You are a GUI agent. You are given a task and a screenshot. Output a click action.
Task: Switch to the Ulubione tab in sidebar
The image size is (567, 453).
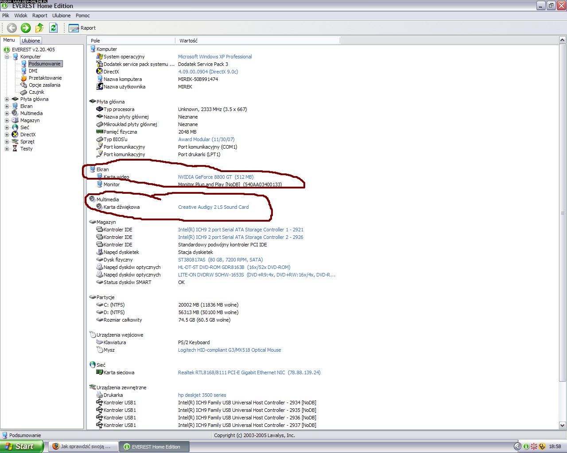(31, 41)
